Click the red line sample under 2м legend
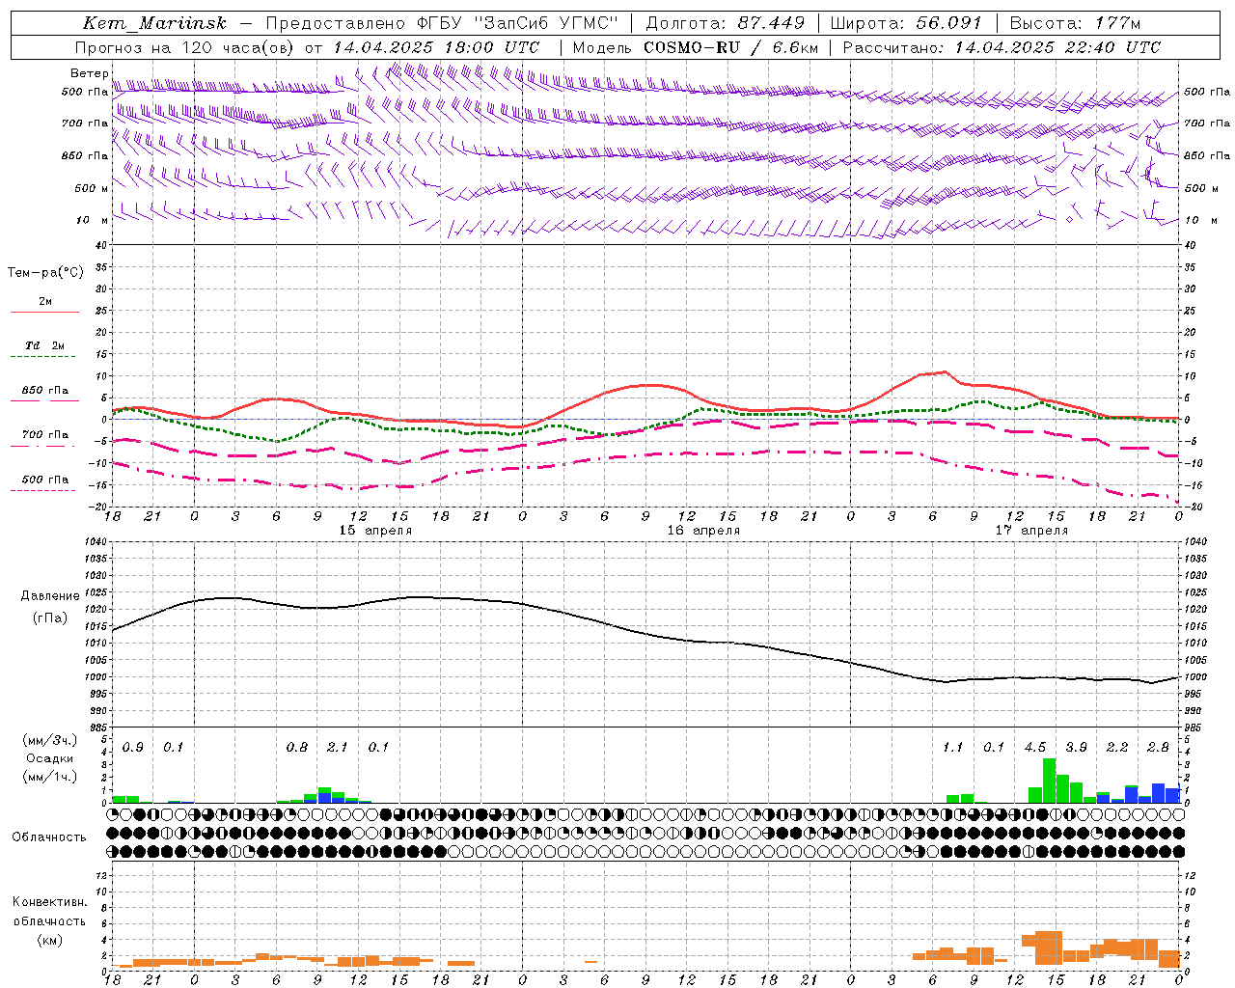The image size is (1235, 988). (44, 313)
